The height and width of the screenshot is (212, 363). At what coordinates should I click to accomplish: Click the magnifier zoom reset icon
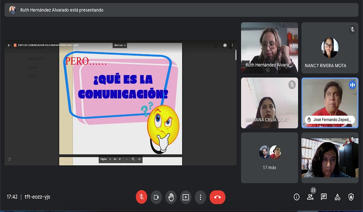(x=133, y=159)
